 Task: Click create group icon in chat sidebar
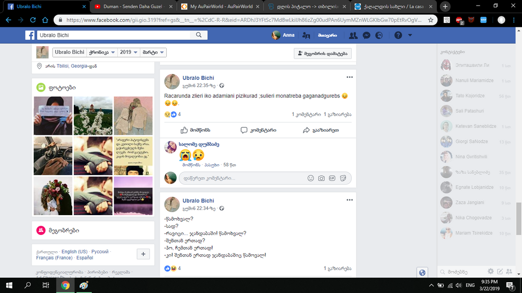coord(509,272)
